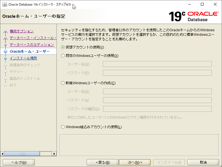Screen dimensions: 222x167
Task: Click new user パスワード(A) field
Action: [x=157, y=100]
